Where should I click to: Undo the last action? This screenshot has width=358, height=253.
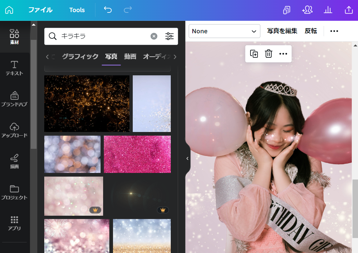coord(108,10)
